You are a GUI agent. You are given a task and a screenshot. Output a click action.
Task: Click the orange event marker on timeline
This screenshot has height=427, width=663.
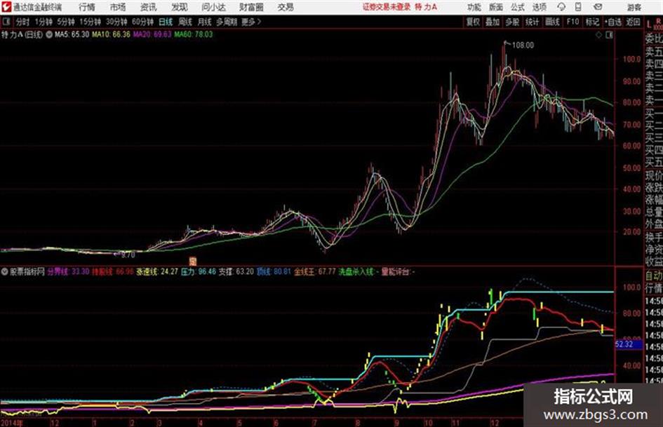(192, 260)
